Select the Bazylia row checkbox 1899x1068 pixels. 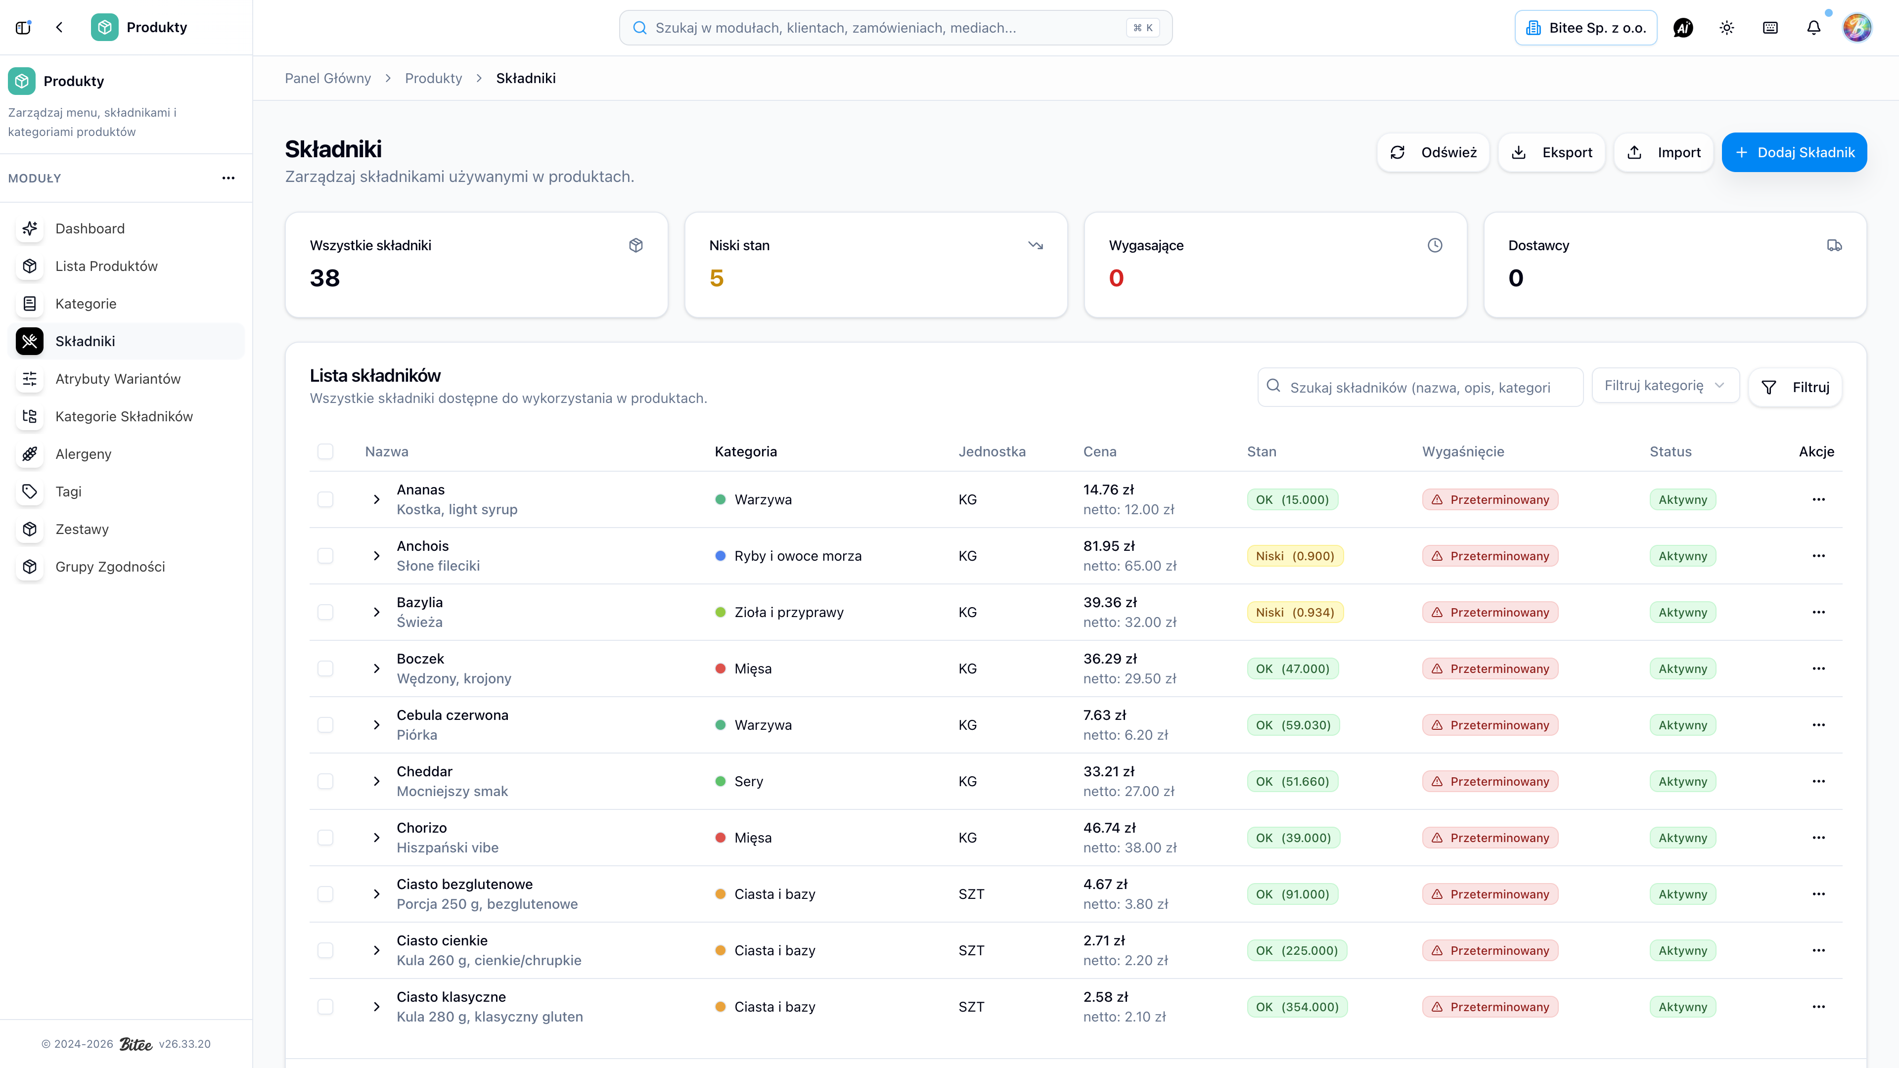pyautogui.click(x=325, y=613)
